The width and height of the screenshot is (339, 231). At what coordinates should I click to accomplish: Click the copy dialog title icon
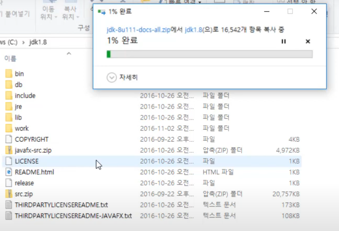click(102, 12)
